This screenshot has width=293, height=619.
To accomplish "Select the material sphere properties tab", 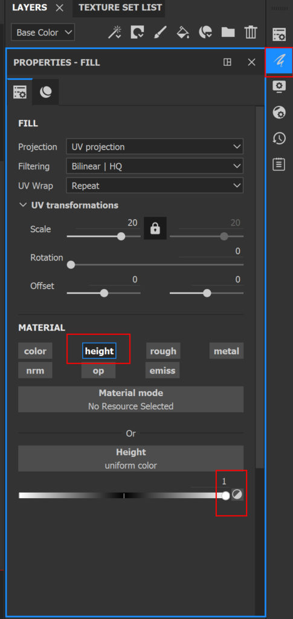I will pos(46,92).
